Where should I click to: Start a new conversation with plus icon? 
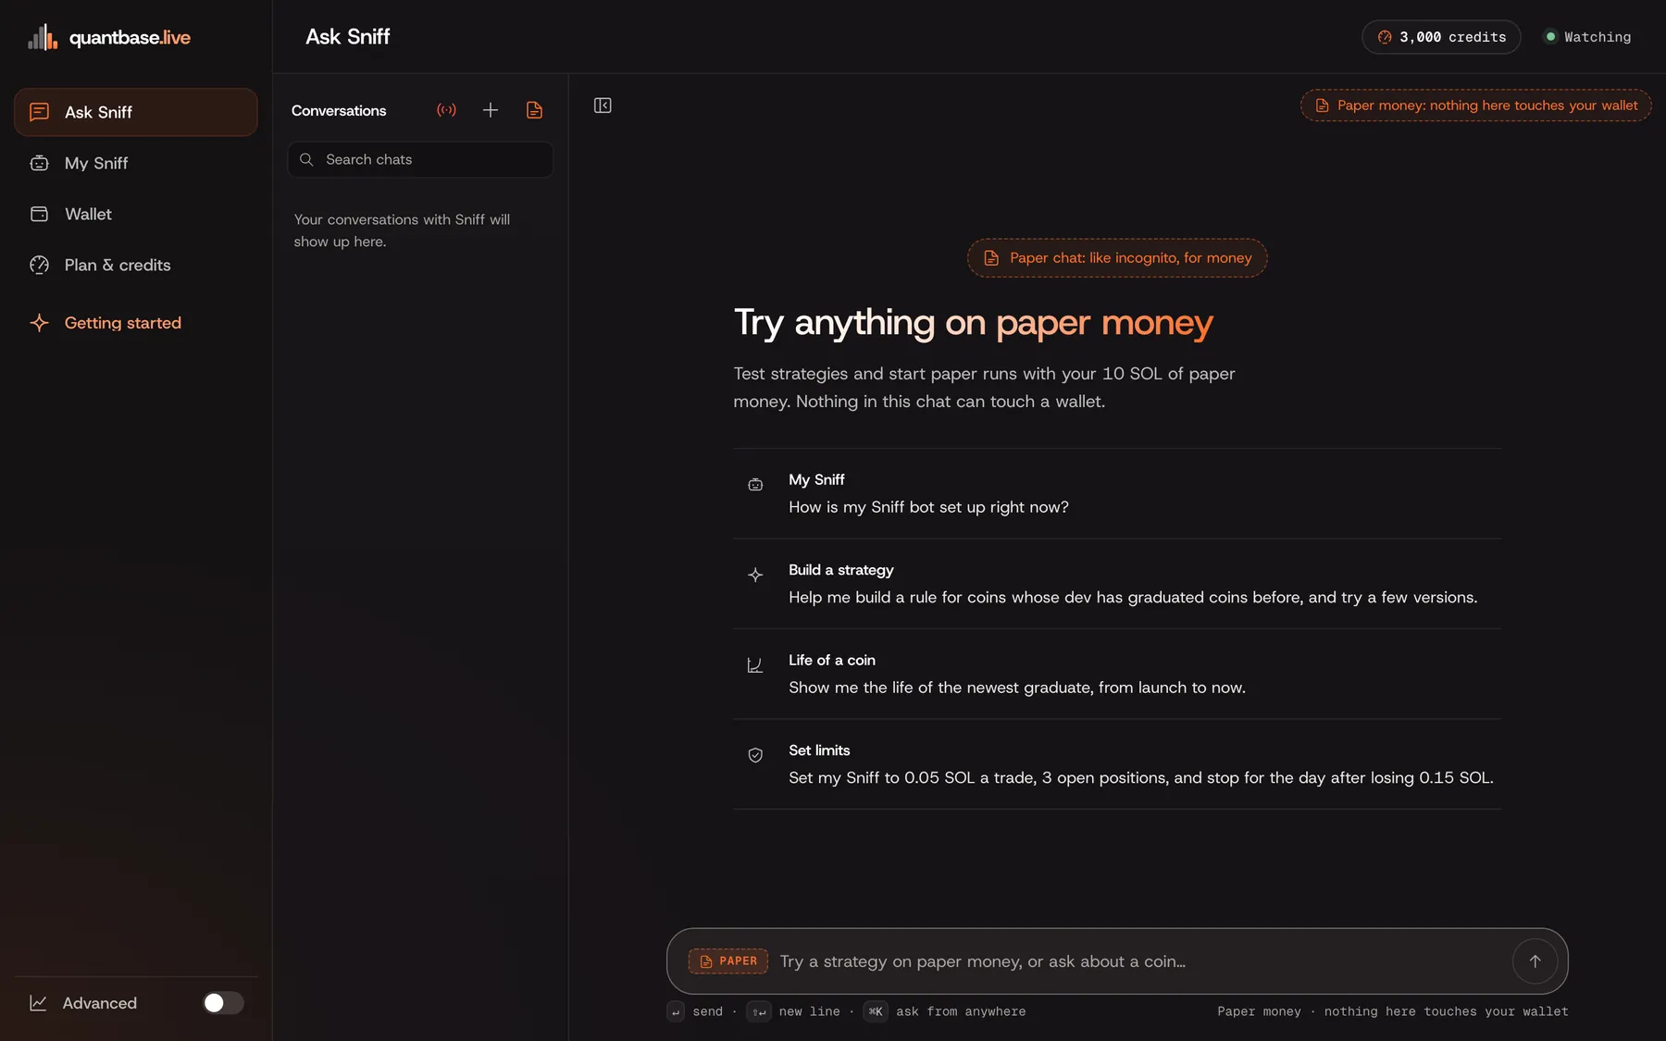click(x=491, y=110)
